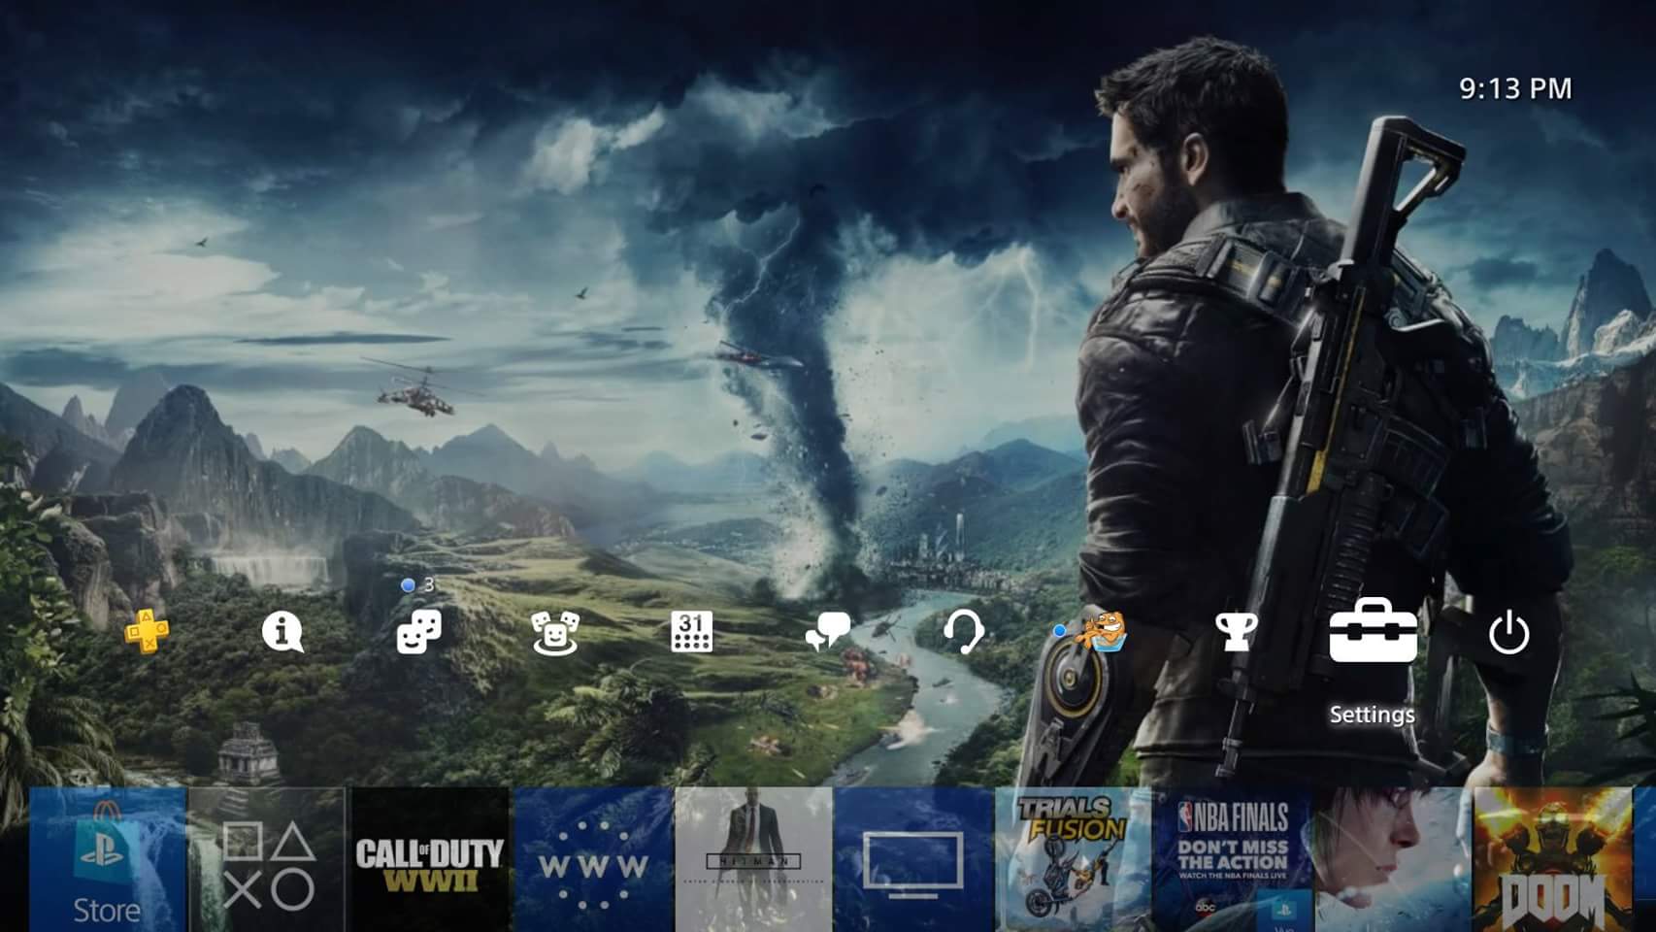1656x932 pixels.
Task: Open the PlayStation shapes library tile
Action: [268, 859]
